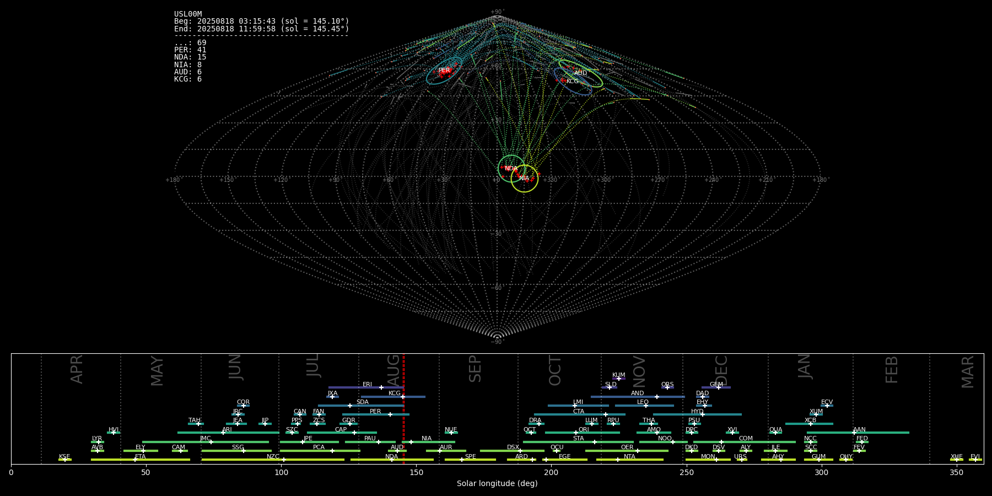Click the NDA radiant circle on the sky map

(x=511, y=168)
